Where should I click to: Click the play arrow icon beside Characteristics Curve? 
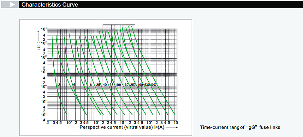[x=12, y=5]
